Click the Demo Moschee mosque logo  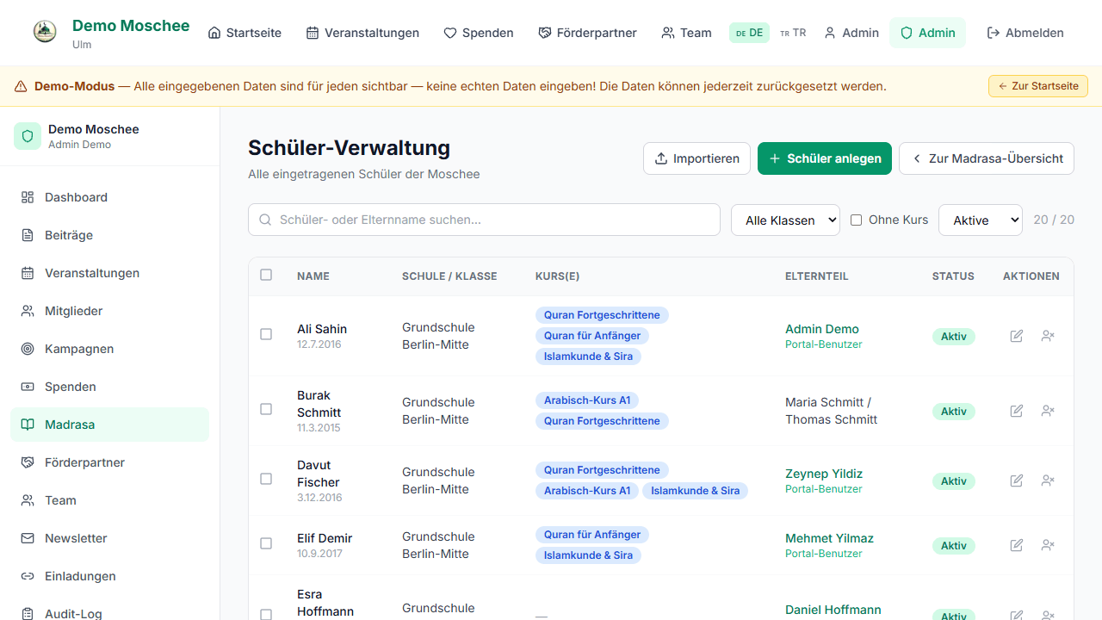(x=45, y=33)
